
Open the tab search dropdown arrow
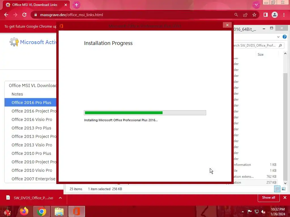(256, 5)
